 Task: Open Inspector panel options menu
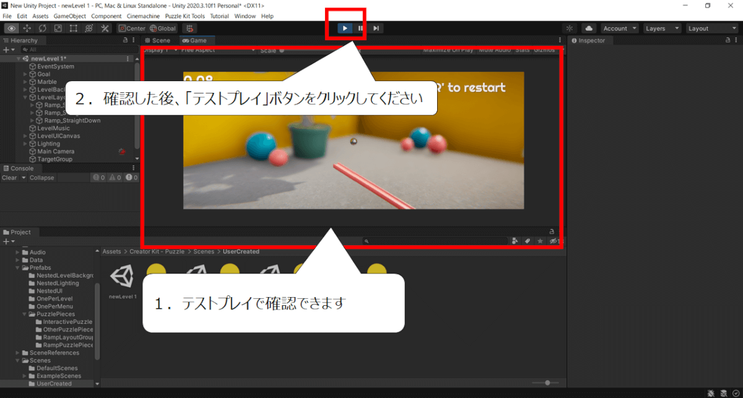point(737,40)
